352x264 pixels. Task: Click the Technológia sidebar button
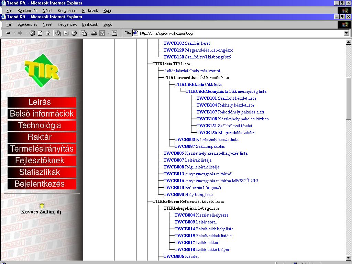point(42,125)
